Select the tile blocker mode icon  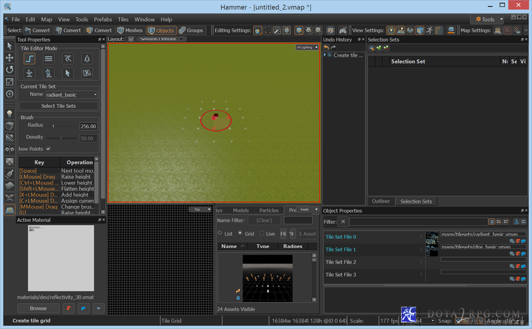click(87, 73)
